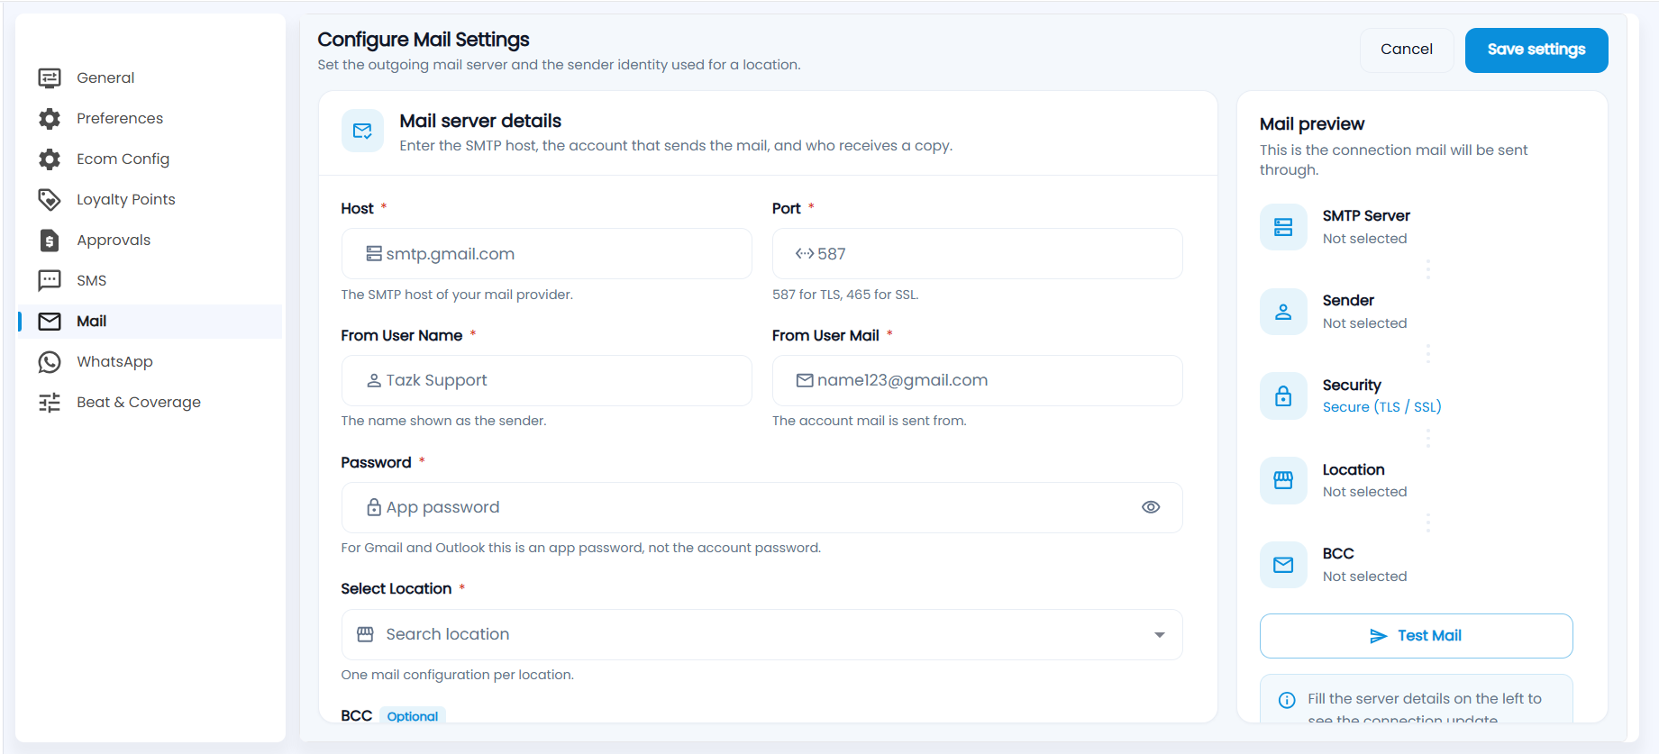Screen dimensions: 1659x754
Task: Click the 'Secure (TLS / SSL)' text
Action: click(x=1381, y=407)
